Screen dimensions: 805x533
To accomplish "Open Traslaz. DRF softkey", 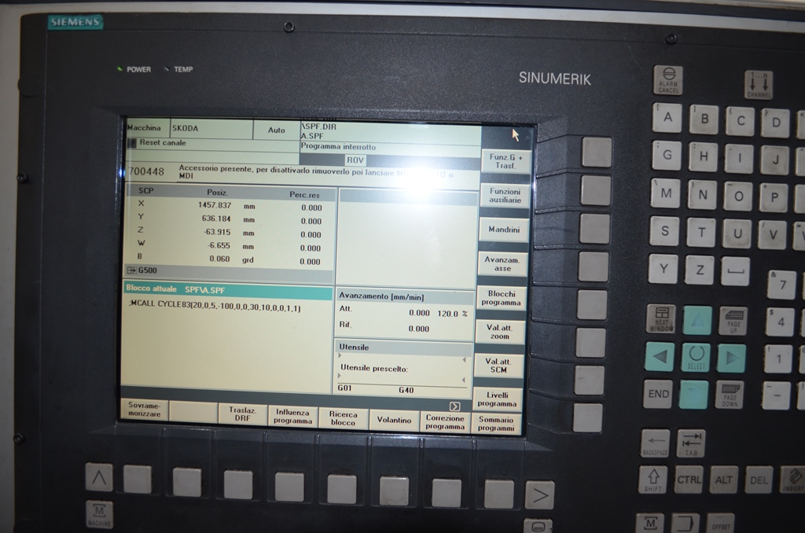I will 242,414.
